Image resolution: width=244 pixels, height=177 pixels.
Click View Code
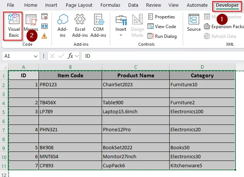coord(162,27)
